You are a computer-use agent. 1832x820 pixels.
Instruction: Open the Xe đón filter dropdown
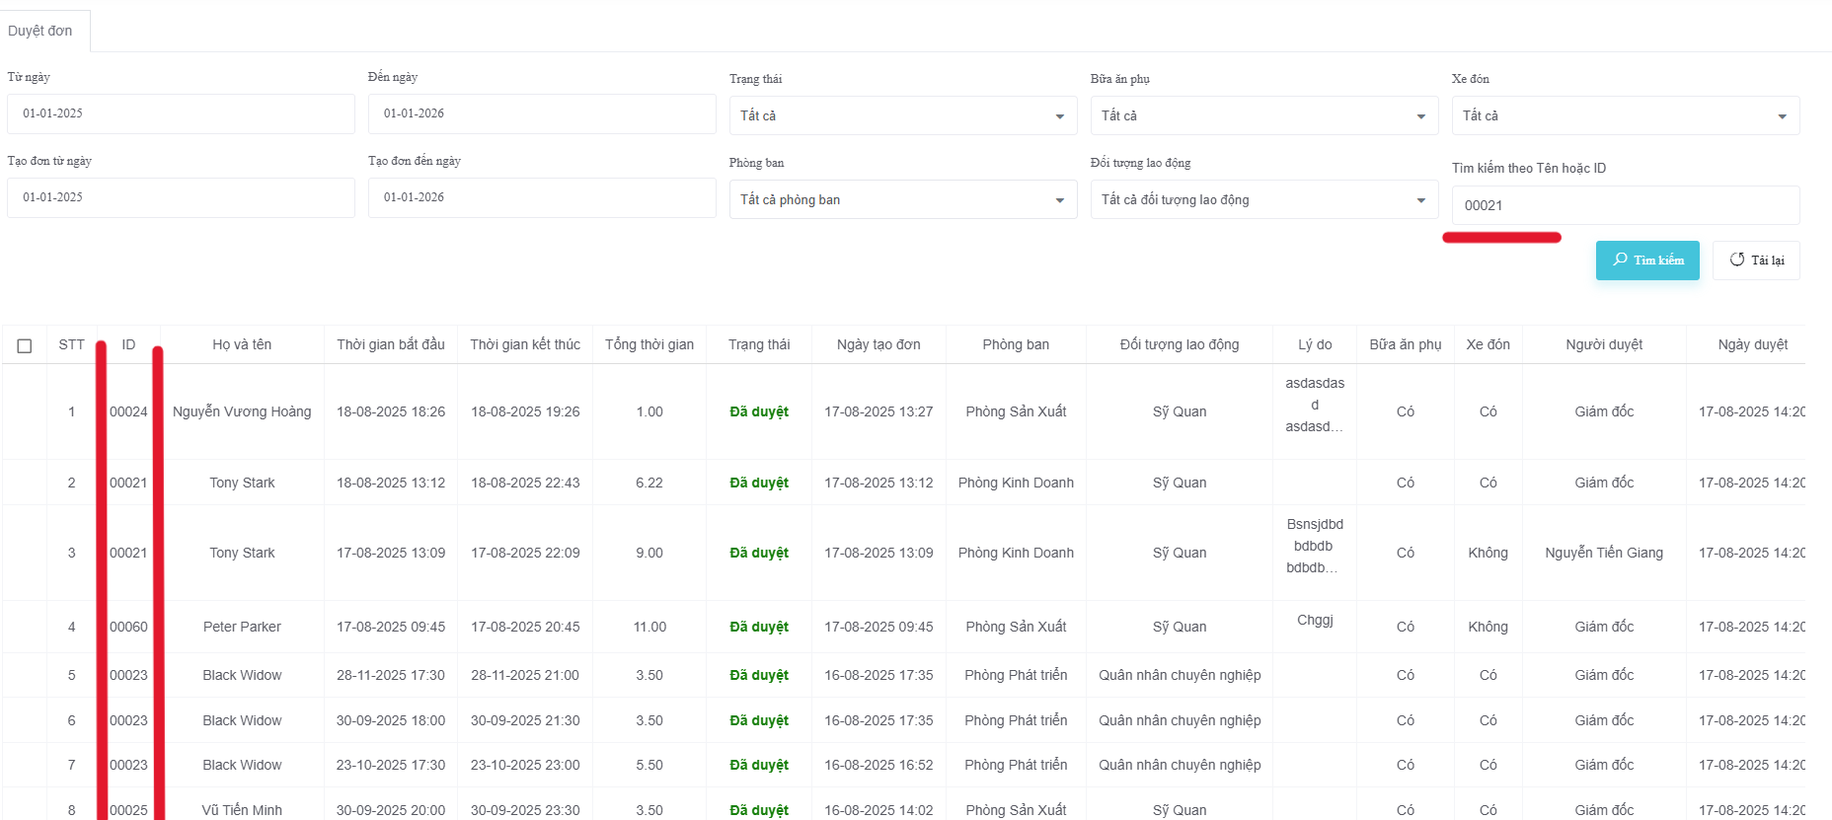pyautogui.click(x=1625, y=115)
